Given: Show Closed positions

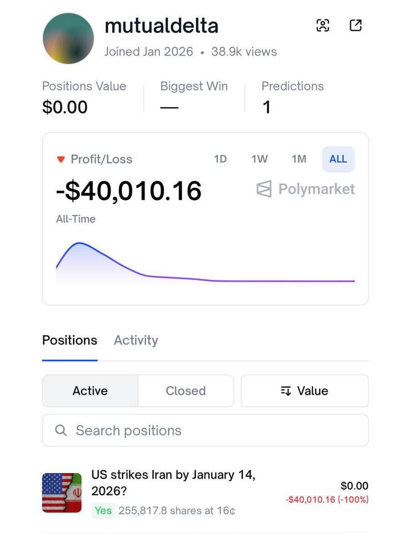Looking at the screenshot, I should tap(186, 391).
